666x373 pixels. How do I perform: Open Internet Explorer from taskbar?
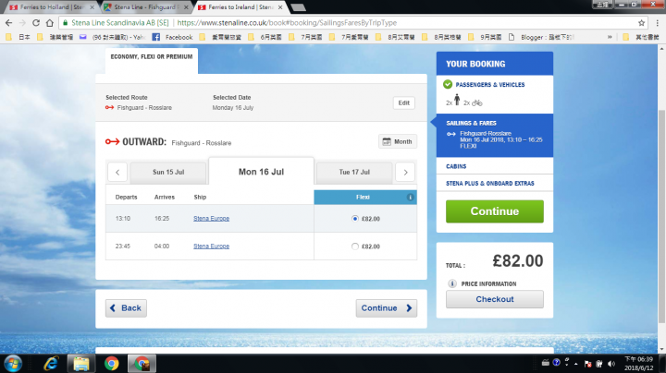point(51,364)
